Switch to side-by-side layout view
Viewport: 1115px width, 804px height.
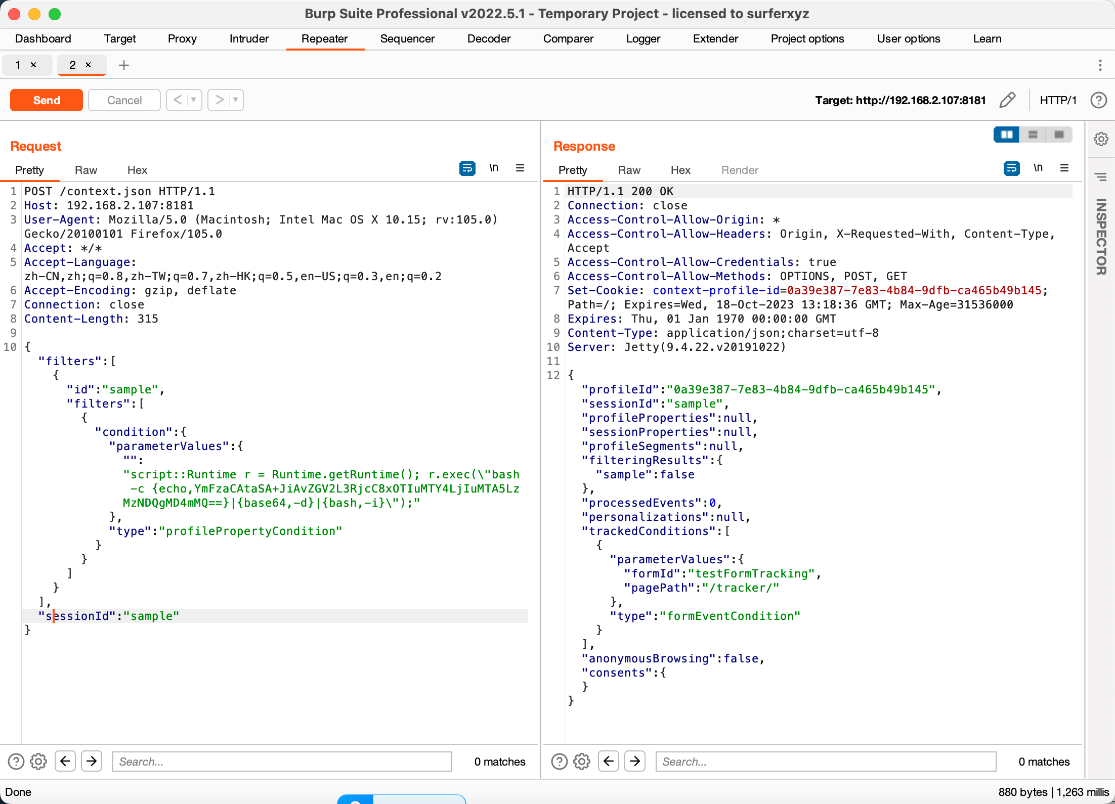[x=1007, y=135]
